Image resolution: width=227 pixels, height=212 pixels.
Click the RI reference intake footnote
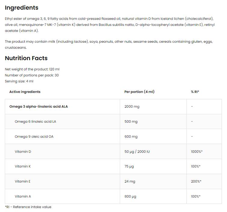(x=28, y=207)
